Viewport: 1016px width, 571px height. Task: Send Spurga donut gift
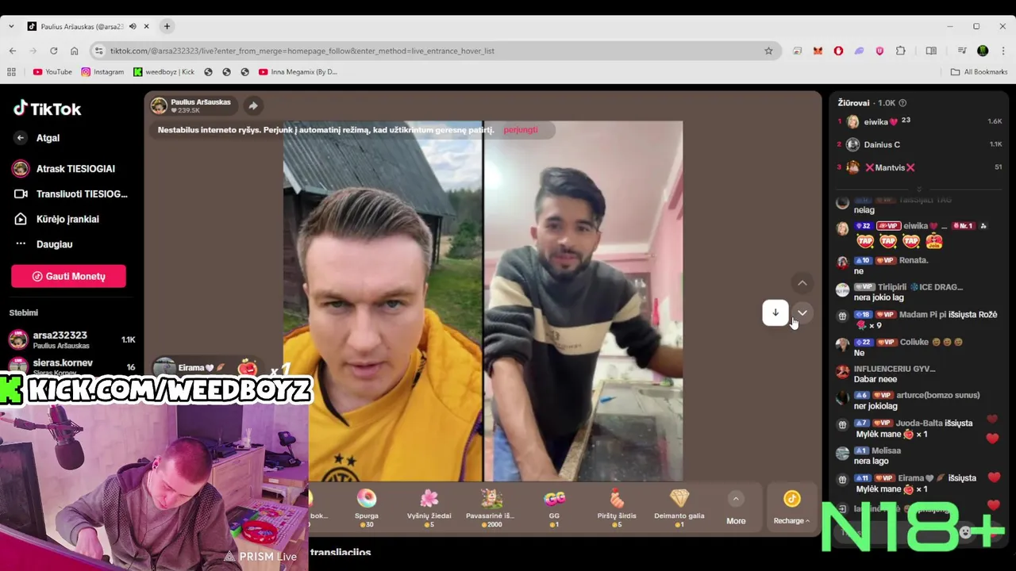(367, 508)
